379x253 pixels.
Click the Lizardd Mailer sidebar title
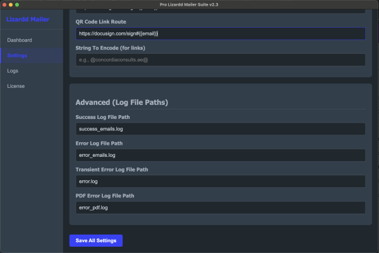pos(28,20)
